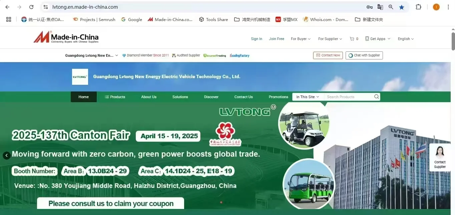The width and height of the screenshot is (455, 215).
Task: Open the Discover menu item
Action: click(211, 97)
